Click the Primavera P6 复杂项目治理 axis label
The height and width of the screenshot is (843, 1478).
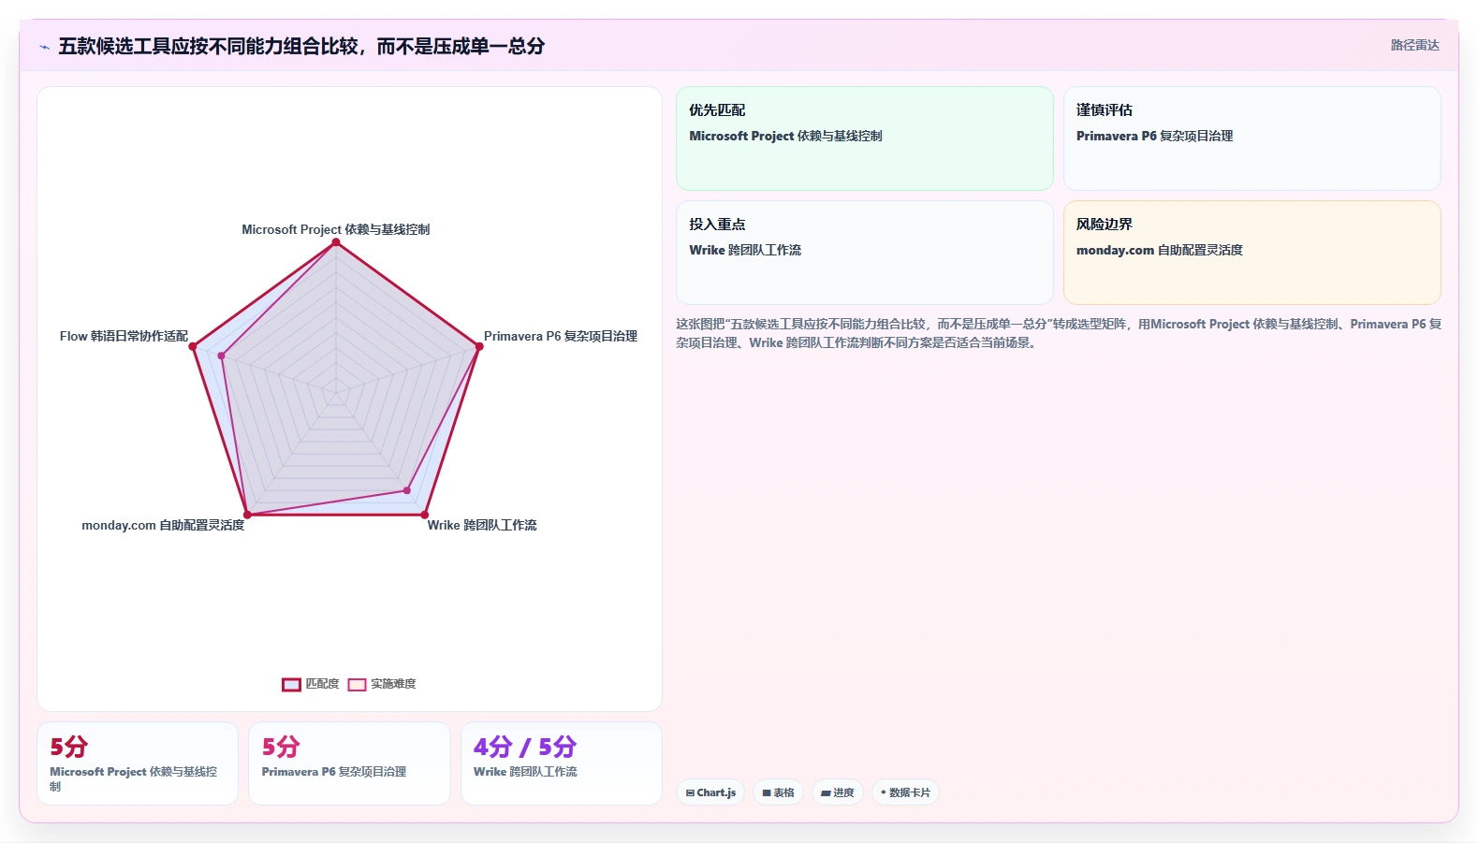[x=561, y=336]
